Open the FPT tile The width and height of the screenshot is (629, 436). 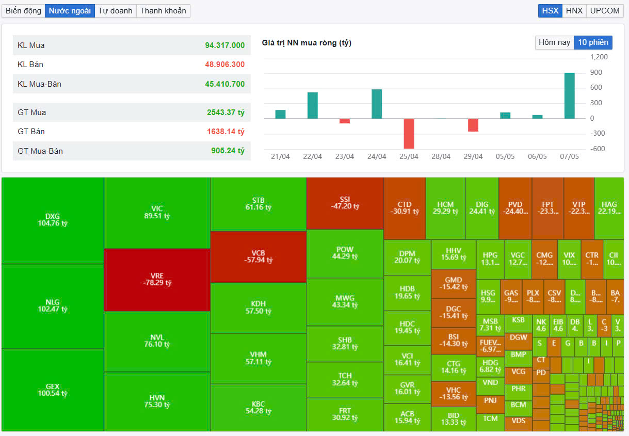[548, 208]
